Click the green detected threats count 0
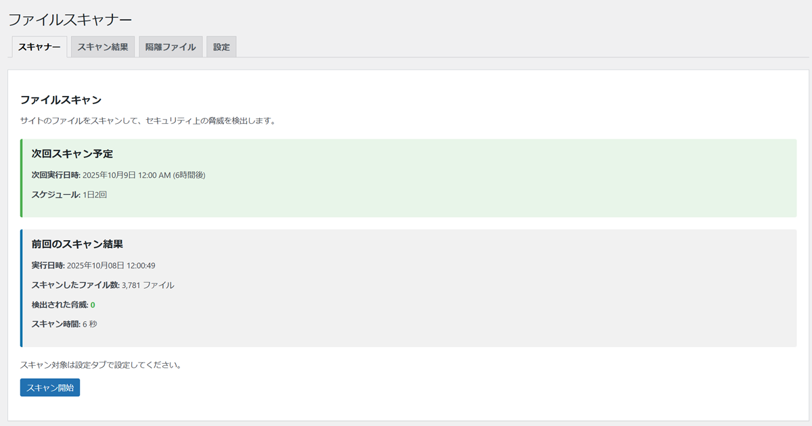 coord(93,305)
